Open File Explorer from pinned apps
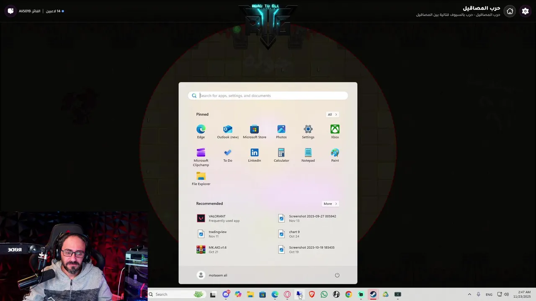536x301 pixels. (x=201, y=179)
